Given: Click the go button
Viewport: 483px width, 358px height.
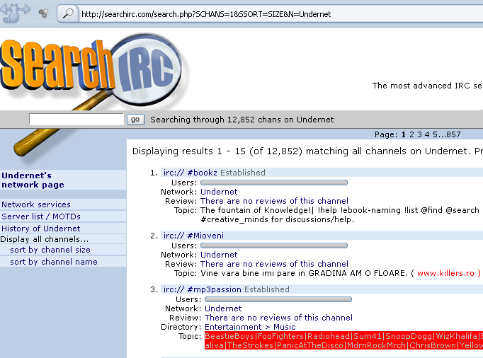Looking at the screenshot, I should click(x=135, y=120).
